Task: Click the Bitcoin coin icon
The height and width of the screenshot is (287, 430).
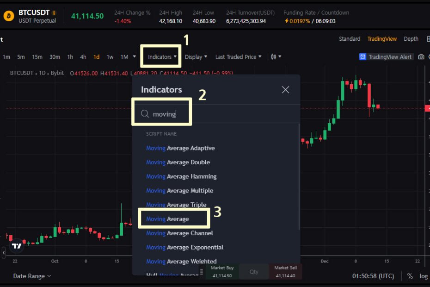Action: [9, 16]
